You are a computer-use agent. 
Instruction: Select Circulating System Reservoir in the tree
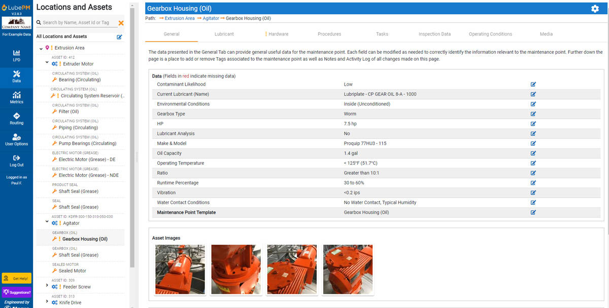92,96
